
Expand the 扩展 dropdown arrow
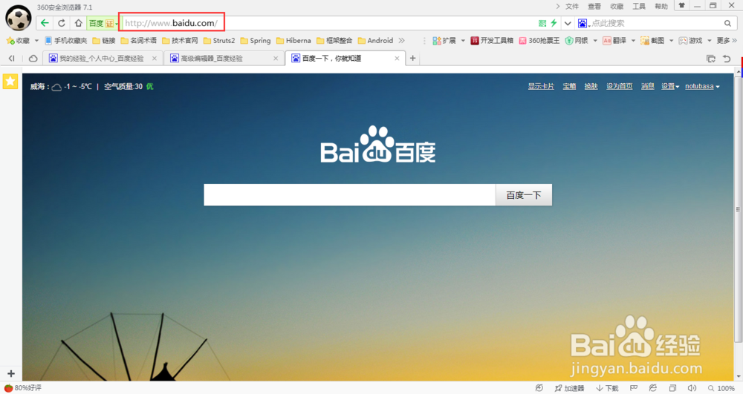pos(463,41)
